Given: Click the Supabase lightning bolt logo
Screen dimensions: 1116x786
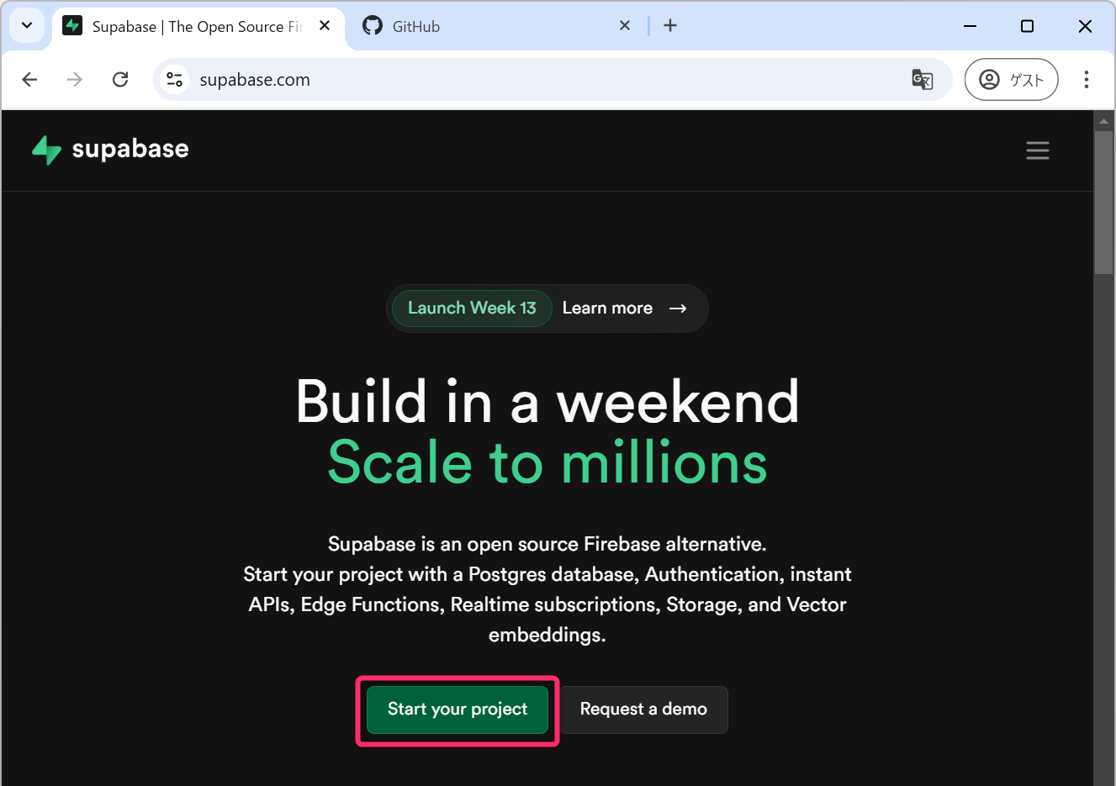Looking at the screenshot, I should [x=47, y=150].
